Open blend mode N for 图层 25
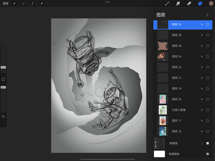The height and width of the screenshot is (161, 215). [x=202, y=99]
